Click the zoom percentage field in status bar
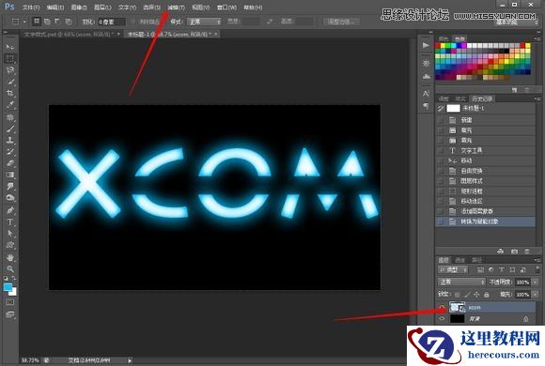Image resolution: width=545 pixels, height=366 pixels. [x=31, y=360]
